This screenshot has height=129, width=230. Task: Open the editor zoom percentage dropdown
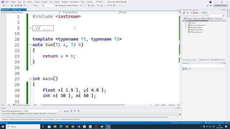coord(4,105)
